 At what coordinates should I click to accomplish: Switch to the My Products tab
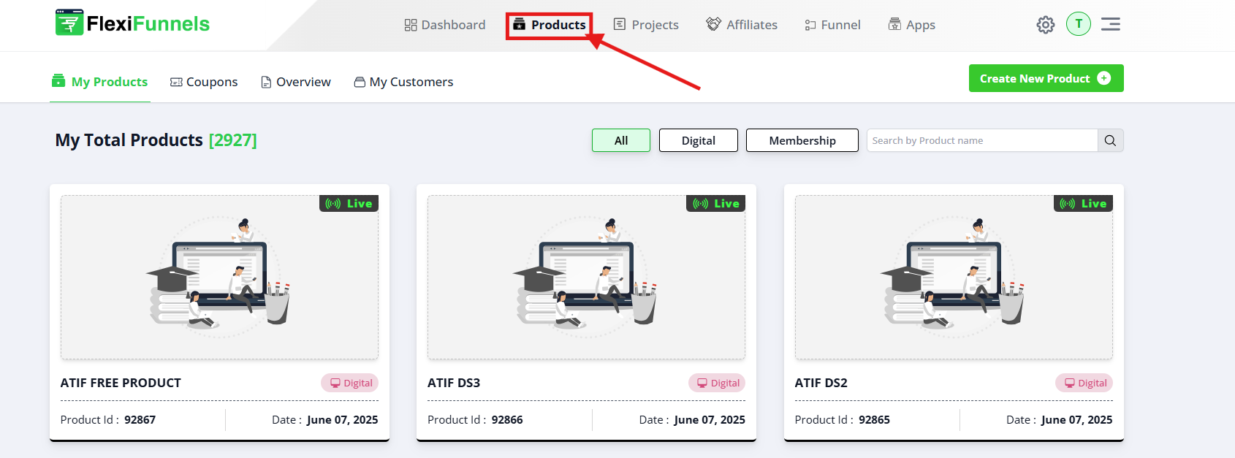click(x=99, y=82)
